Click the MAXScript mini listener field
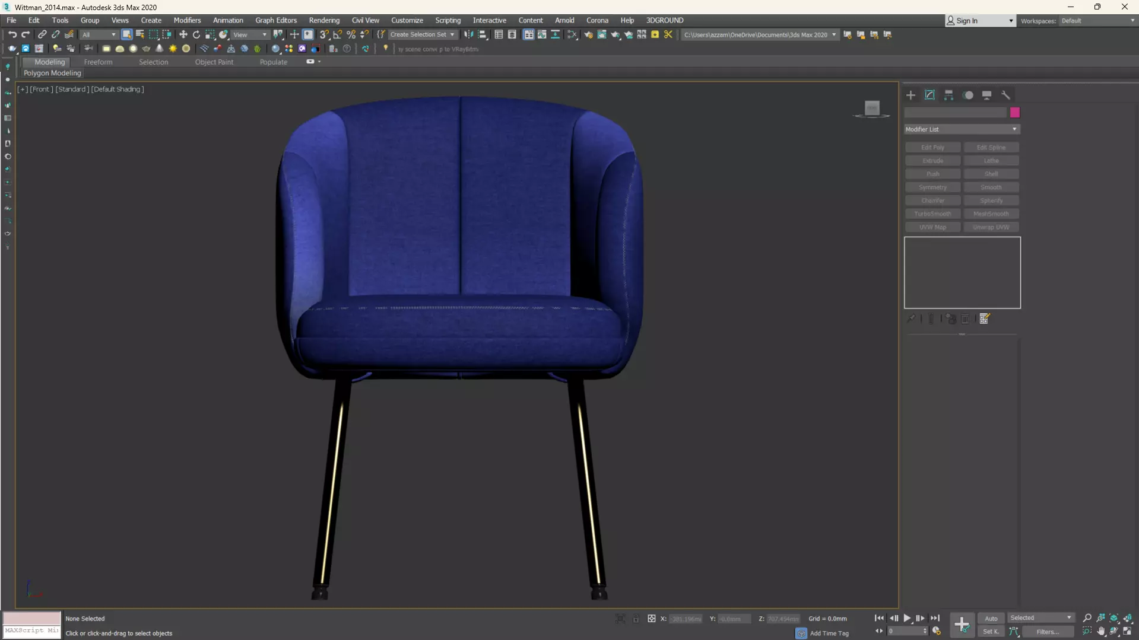The image size is (1139, 640). [32, 631]
